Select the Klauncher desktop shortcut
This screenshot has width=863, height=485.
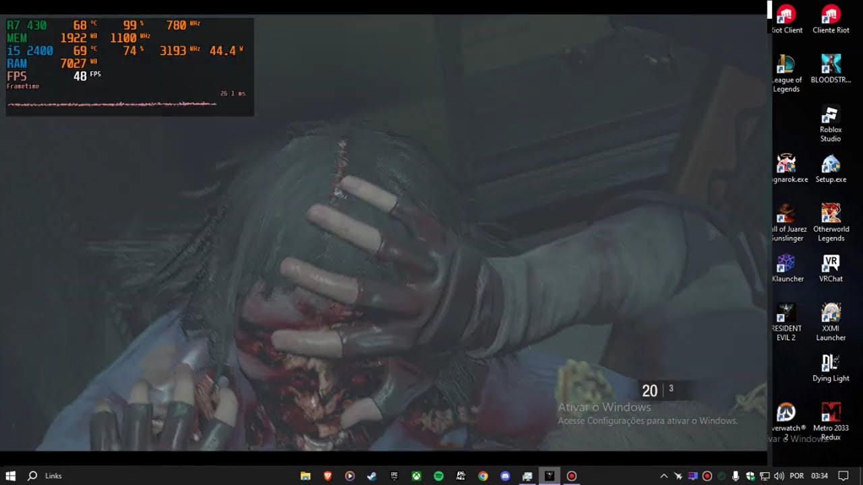coord(786,268)
